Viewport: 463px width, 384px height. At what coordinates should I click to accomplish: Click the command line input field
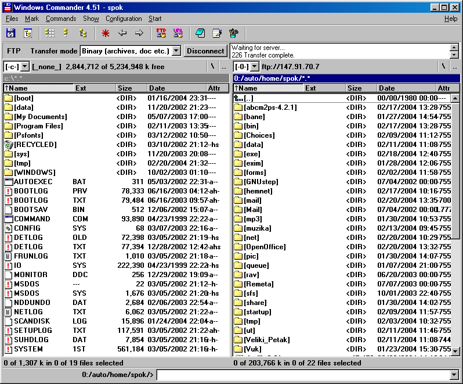[303, 375]
